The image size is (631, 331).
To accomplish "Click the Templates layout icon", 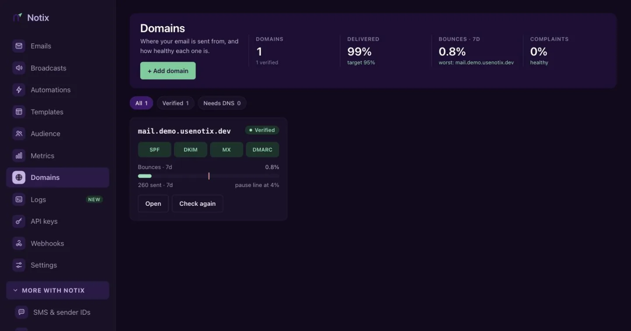I will click(19, 112).
